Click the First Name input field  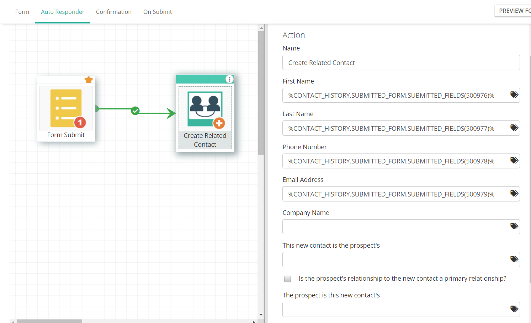401,95
